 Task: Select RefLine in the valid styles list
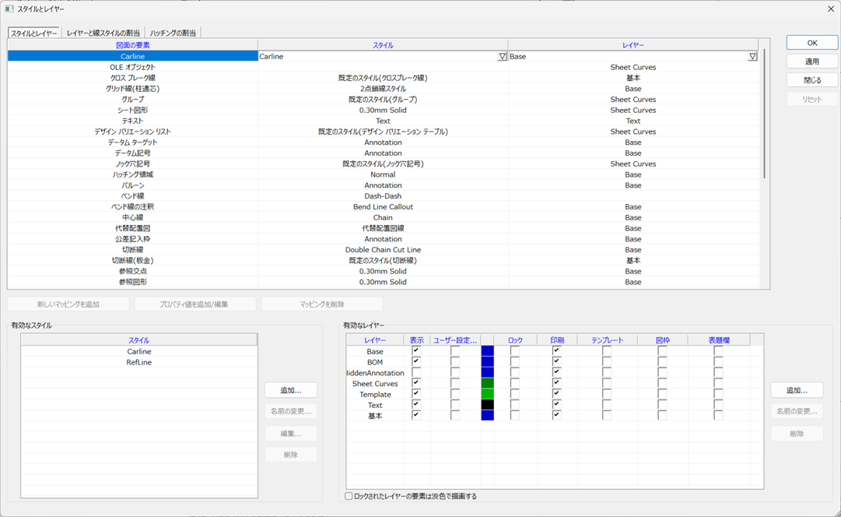pyautogui.click(x=138, y=362)
